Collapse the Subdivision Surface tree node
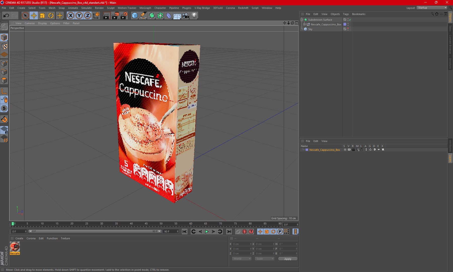The height and width of the screenshot is (272, 453). tap(302, 20)
